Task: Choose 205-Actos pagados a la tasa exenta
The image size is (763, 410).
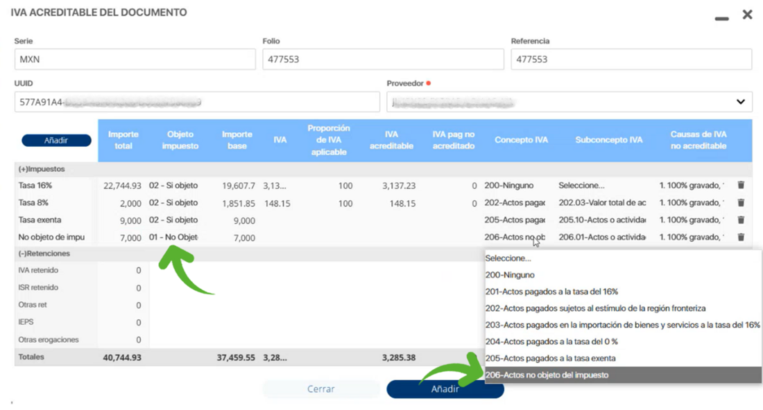Action: click(551, 358)
